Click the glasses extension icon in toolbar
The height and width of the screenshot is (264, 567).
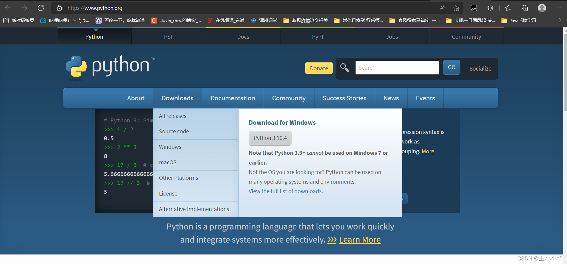tap(474, 8)
